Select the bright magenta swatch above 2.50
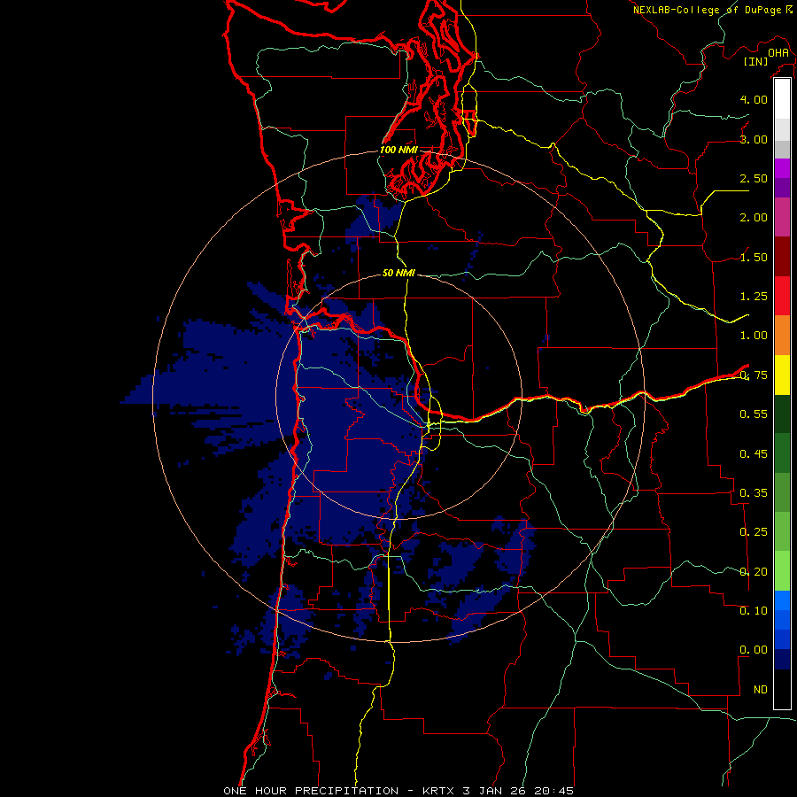 click(782, 168)
